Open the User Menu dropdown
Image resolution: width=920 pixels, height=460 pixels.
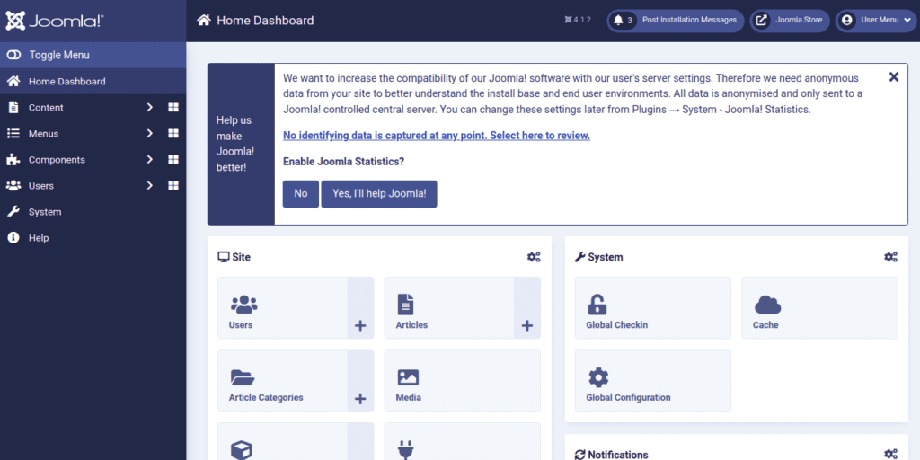click(876, 20)
